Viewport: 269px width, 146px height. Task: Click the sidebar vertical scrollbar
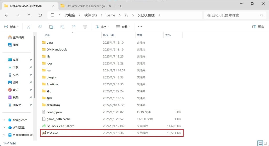(35, 67)
